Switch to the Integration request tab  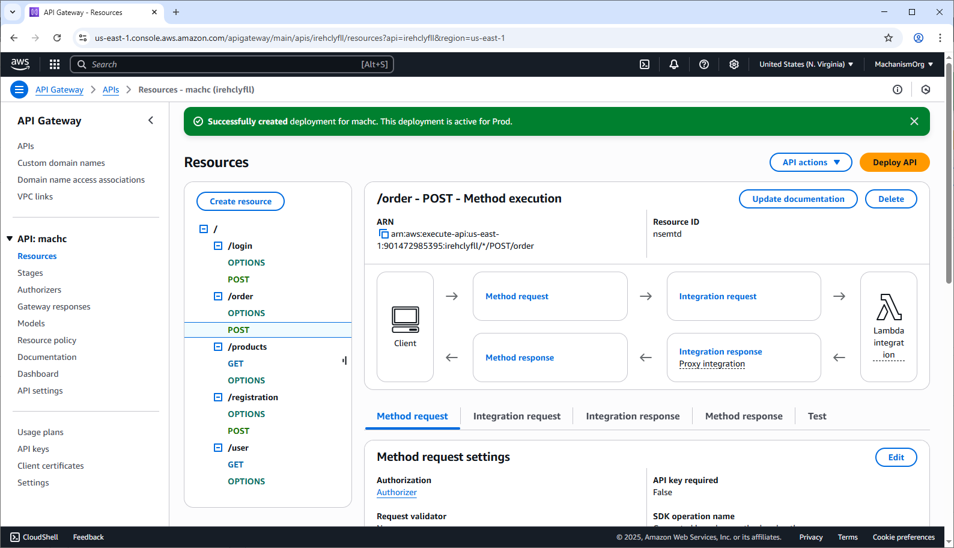coord(517,416)
